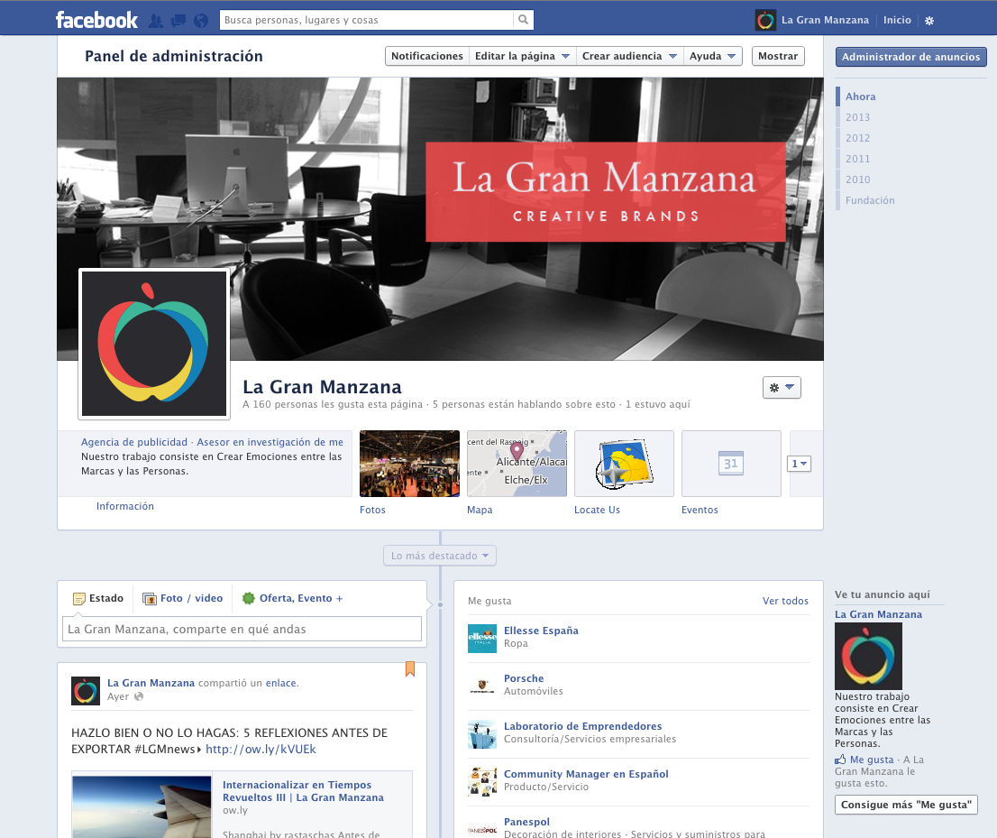Click the search magnifier icon
This screenshot has height=838, width=997.
(x=523, y=20)
